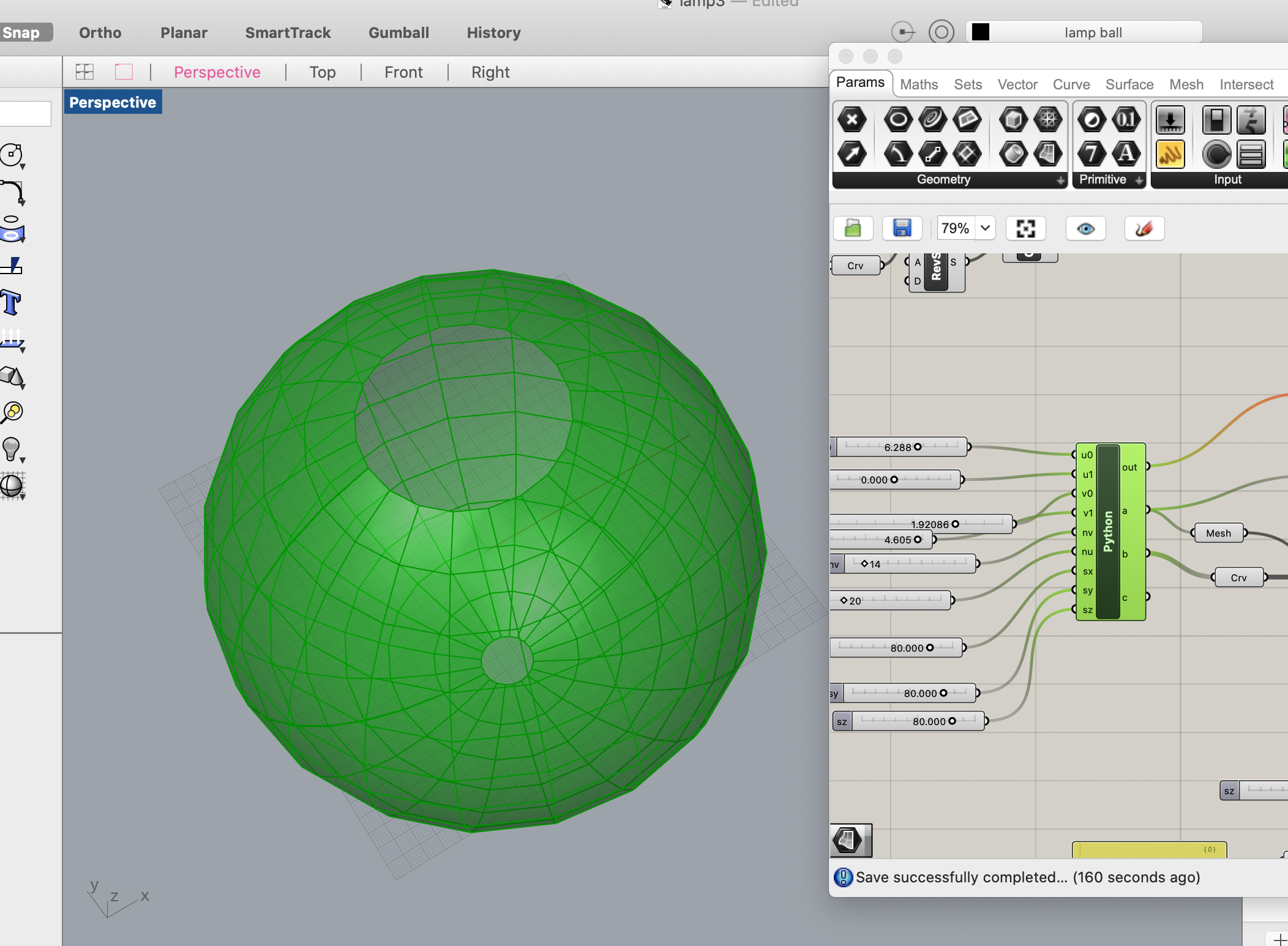This screenshot has width=1288, height=946.
Task: Select the Vector geometry icon
Action: [852, 154]
